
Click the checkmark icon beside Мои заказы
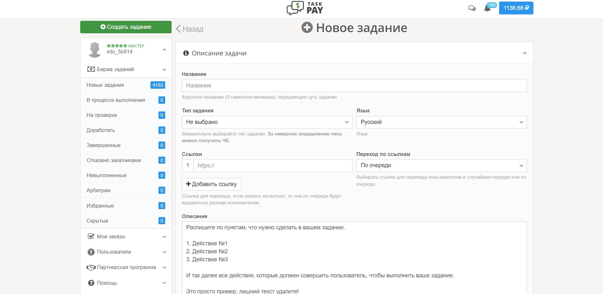coord(91,236)
